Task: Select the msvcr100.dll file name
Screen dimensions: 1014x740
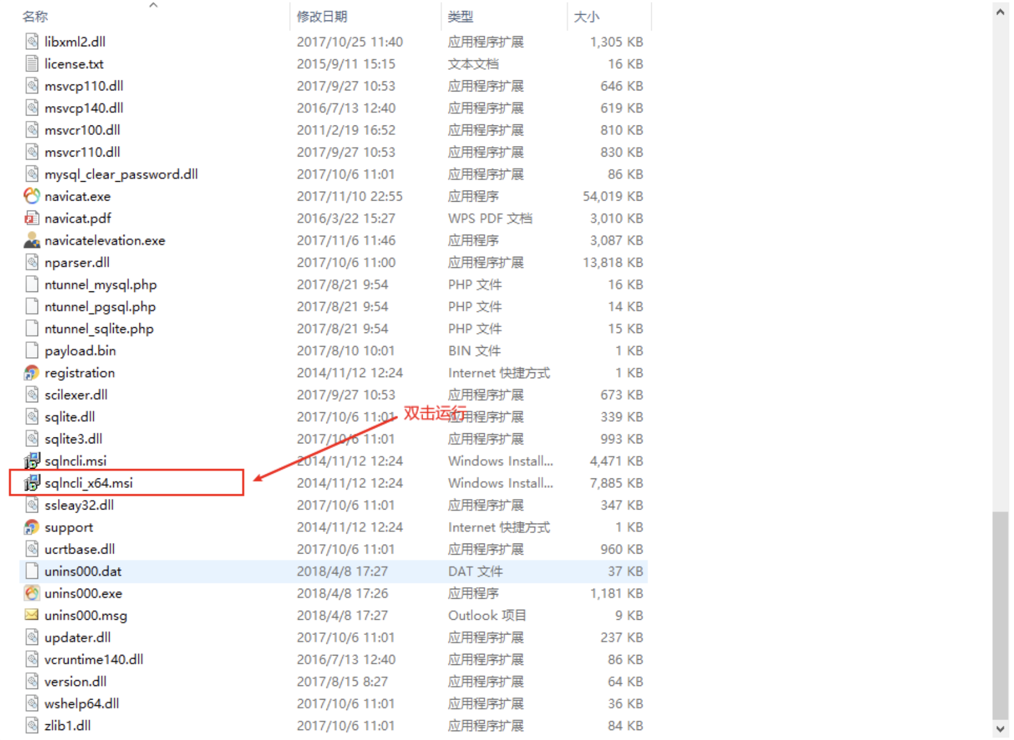Action: point(83,130)
